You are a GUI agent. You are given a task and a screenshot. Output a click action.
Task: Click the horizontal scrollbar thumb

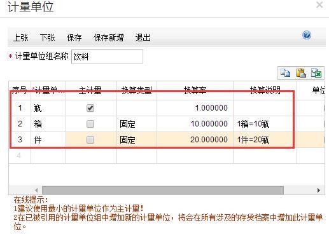pos(163,190)
